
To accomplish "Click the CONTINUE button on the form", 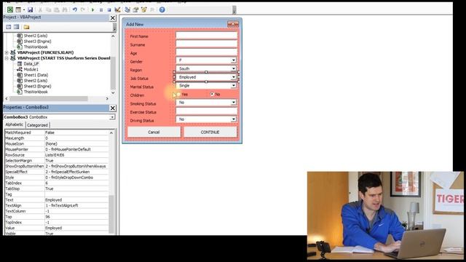I will click(x=210, y=132).
